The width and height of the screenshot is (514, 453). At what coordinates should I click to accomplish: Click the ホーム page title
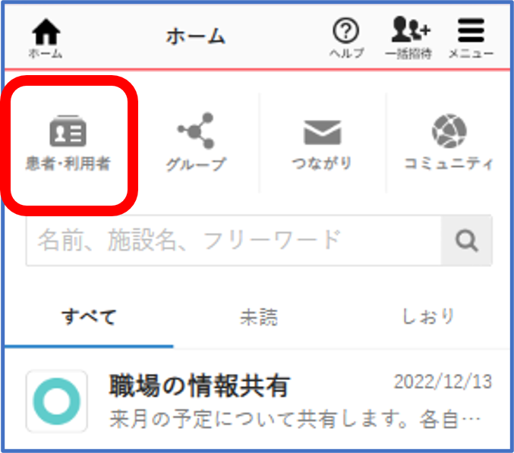click(196, 36)
